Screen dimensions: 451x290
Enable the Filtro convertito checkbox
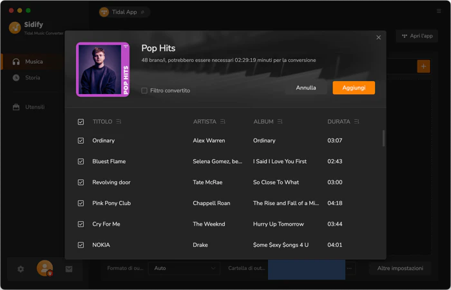pos(144,91)
